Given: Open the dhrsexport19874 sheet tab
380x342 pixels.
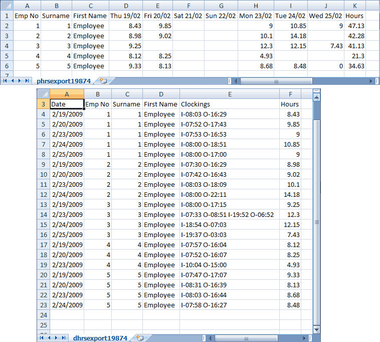Looking at the screenshot, I should [100, 338].
